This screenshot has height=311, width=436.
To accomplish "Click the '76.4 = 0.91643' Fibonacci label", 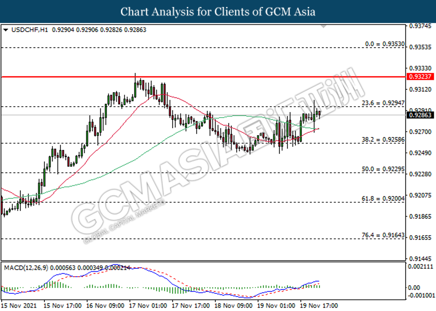I will click(383, 235).
